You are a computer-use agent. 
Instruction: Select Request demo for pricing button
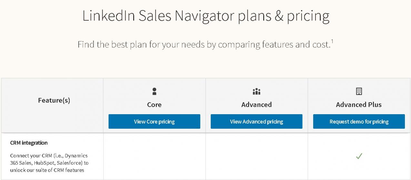click(x=359, y=122)
